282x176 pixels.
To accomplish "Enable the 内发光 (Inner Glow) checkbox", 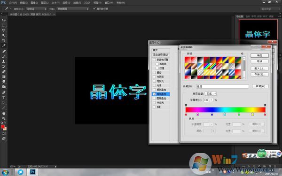I will (x=154, y=81).
